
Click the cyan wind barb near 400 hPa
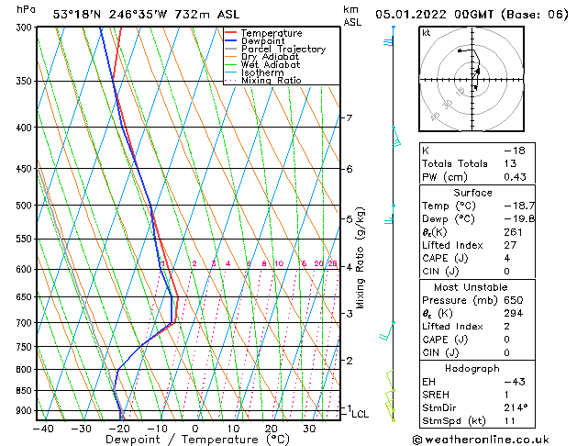click(x=396, y=138)
